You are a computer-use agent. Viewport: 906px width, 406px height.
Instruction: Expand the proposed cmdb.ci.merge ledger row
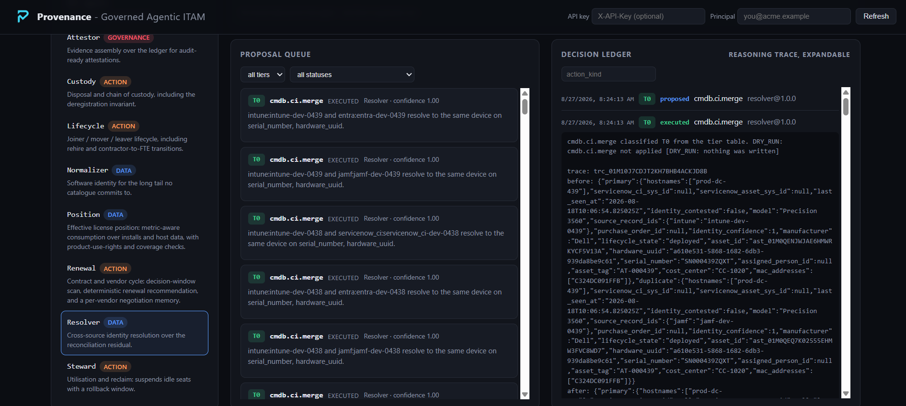click(x=700, y=99)
